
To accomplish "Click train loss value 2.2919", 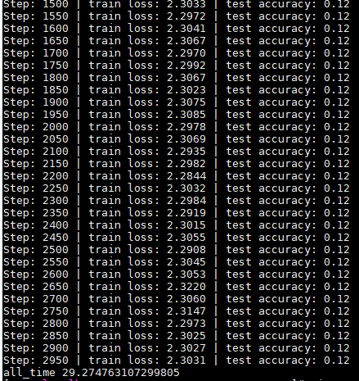I will click(x=186, y=213).
